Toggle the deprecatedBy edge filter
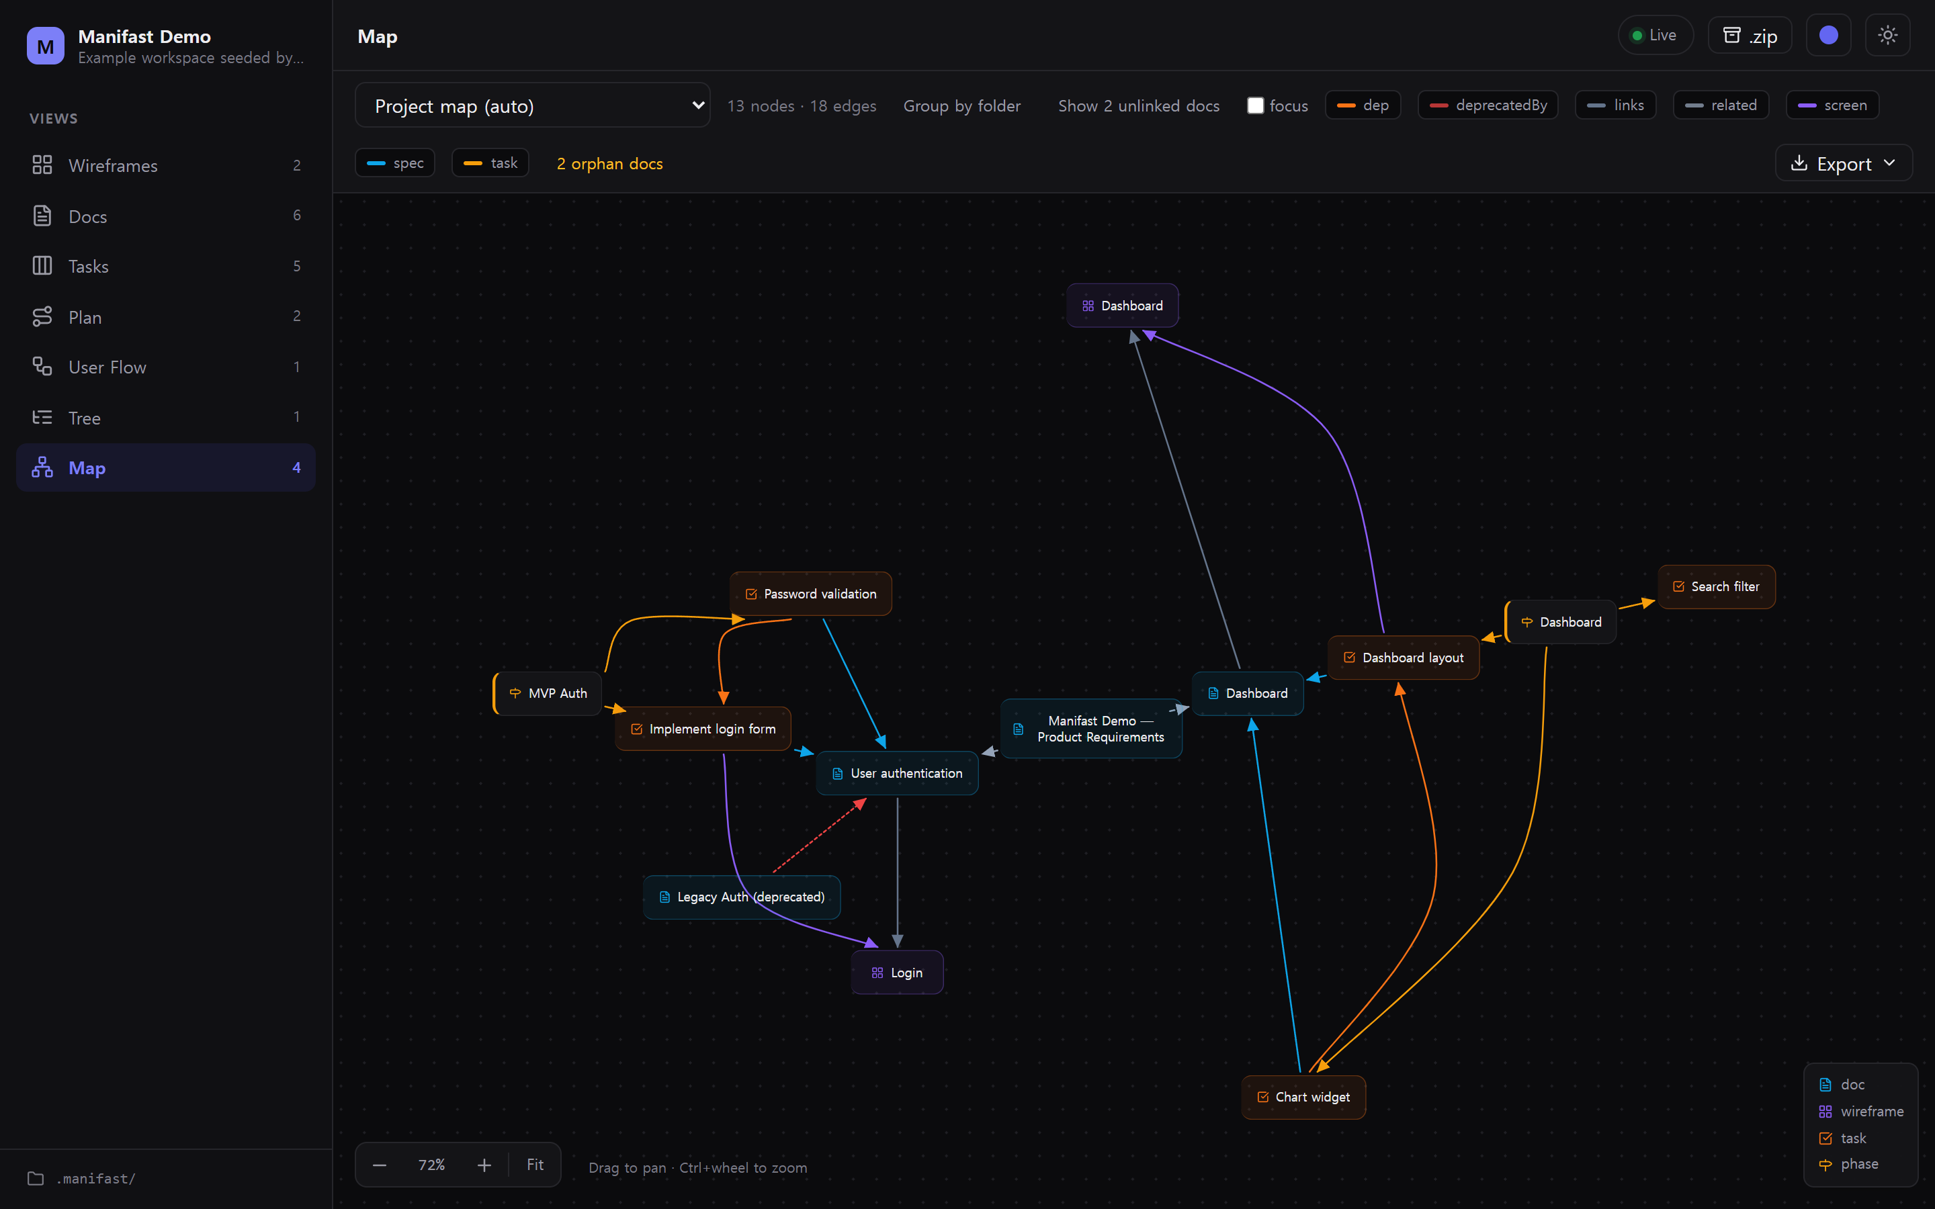Viewport: 1935px width, 1209px height. tap(1488, 105)
